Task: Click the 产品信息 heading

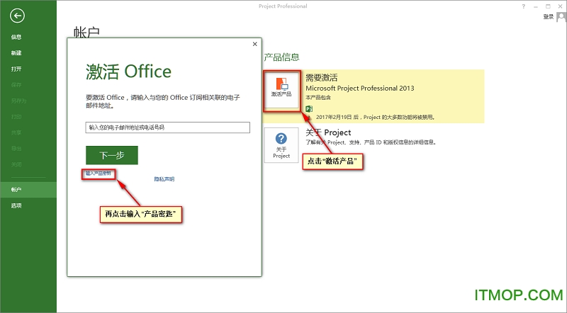Action: [x=281, y=57]
